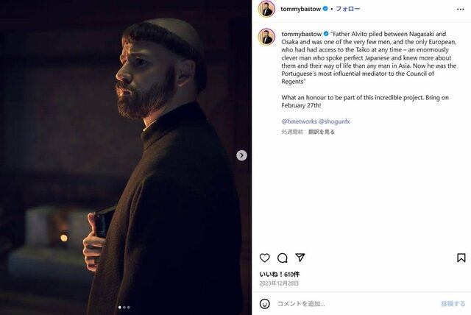Click tommybastow's profile avatar in the header
471x315 pixels.
[x=266, y=9]
